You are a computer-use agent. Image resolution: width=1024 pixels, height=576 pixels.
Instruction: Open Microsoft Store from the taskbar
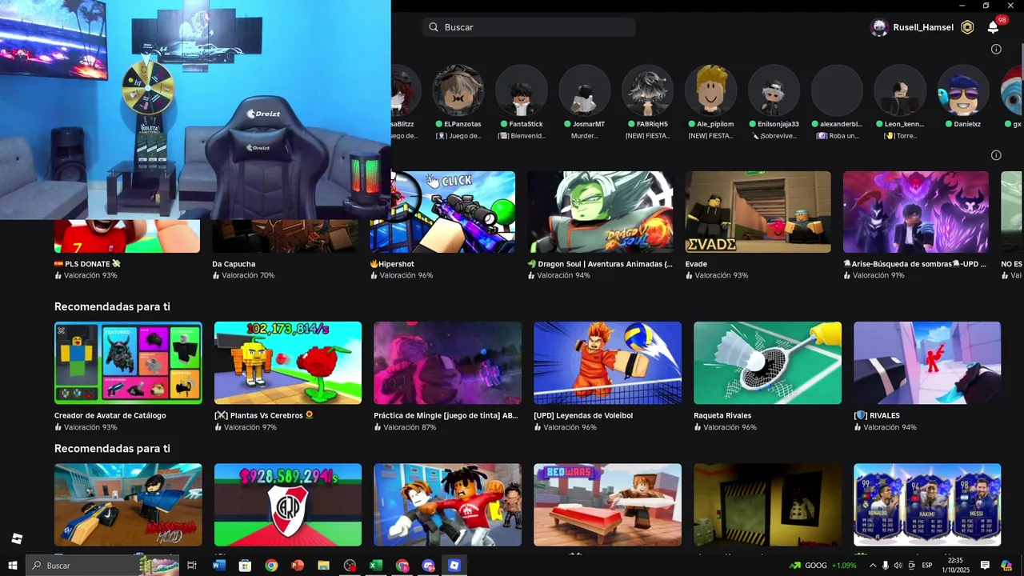[x=245, y=566]
